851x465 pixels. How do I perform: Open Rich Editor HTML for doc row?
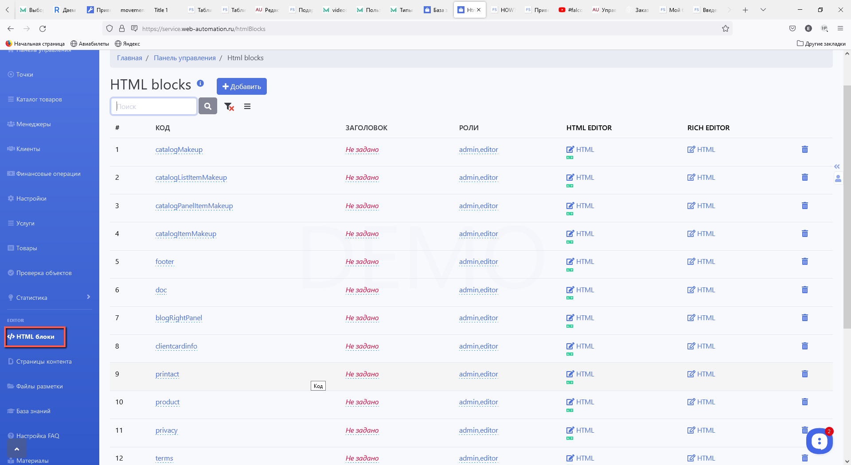click(x=701, y=290)
